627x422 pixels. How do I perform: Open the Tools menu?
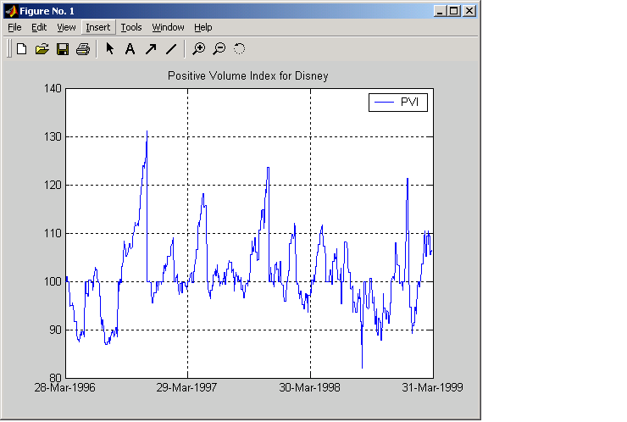tap(131, 27)
